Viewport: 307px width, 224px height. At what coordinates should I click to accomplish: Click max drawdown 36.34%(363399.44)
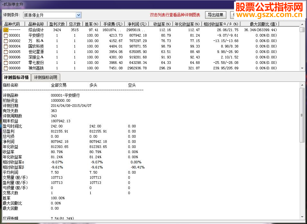260,30
